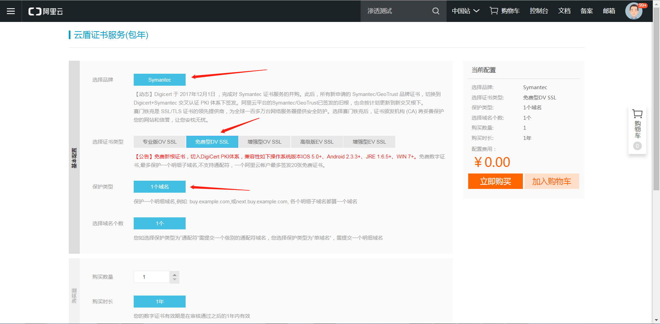
Task: Open the 备案 link
Action: (586, 11)
